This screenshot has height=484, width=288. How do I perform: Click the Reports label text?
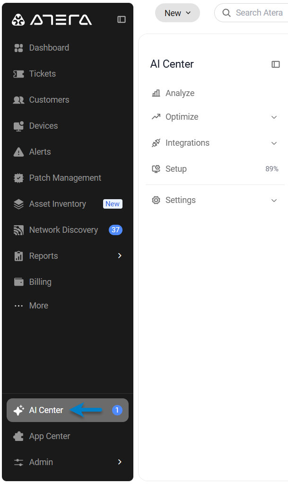44,256
